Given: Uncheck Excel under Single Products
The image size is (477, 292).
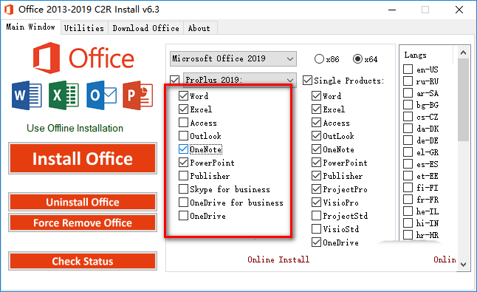Looking at the screenshot, I should [316, 109].
